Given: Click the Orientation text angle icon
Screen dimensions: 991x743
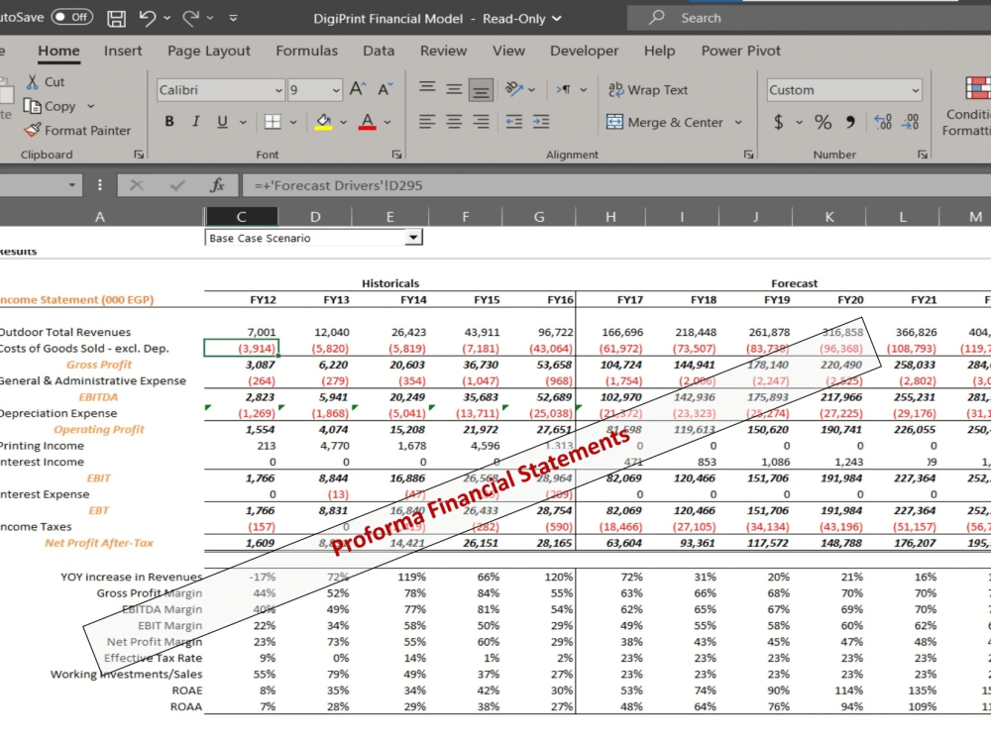Looking at the screenshot, I should (x=514, y=89).
